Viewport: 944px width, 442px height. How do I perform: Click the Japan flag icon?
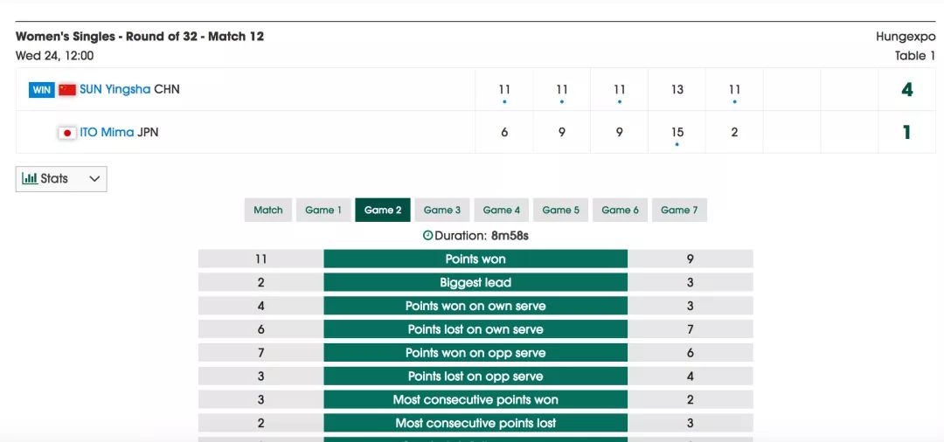click(x=67, y=133)
